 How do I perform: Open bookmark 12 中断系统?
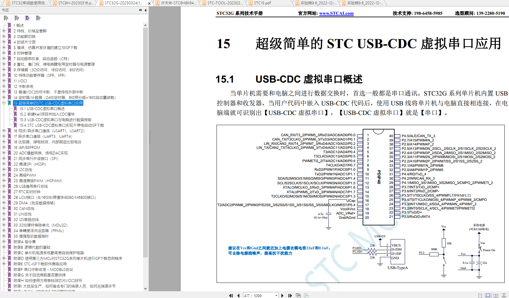23,86
